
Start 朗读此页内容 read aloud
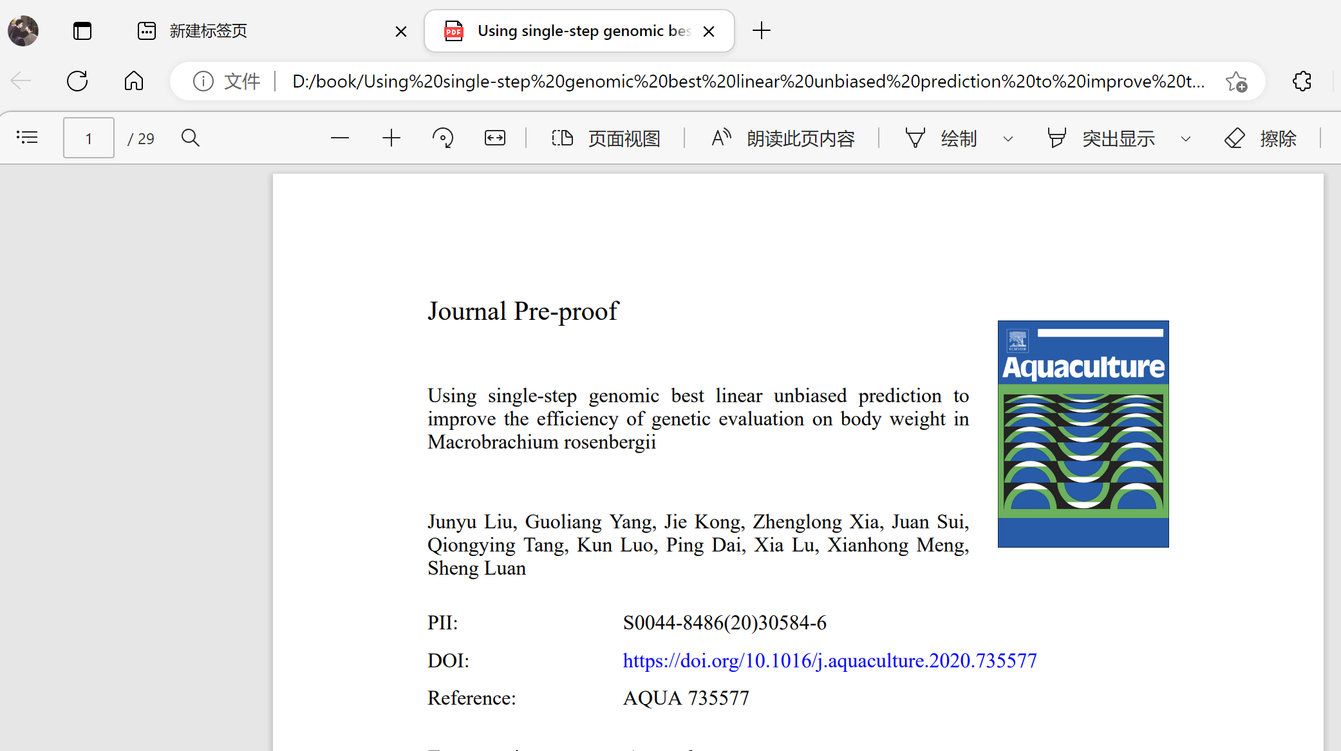point(783,138)
